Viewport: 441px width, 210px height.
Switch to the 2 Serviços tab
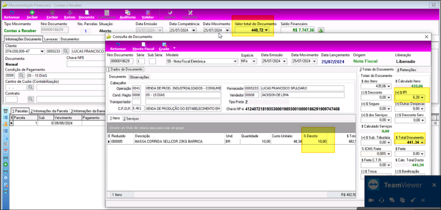[x=131, y=119]
